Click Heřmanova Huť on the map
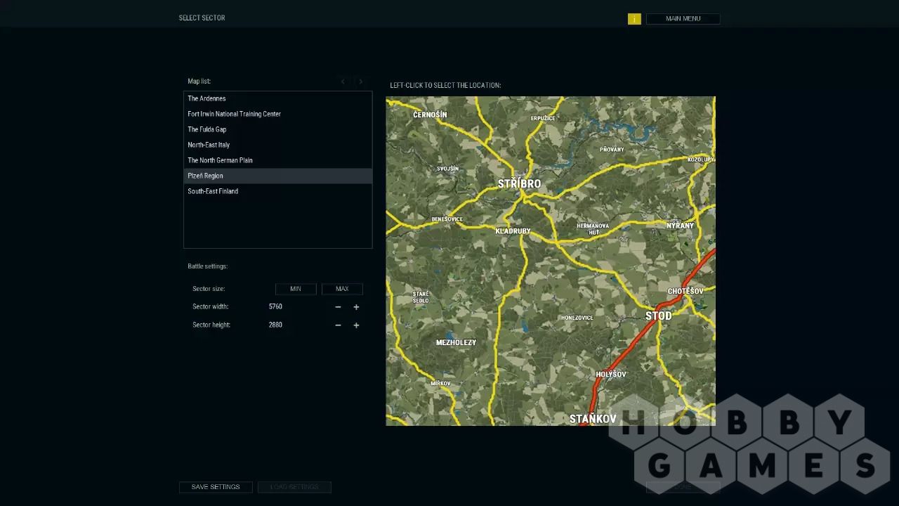 point(593,229)
